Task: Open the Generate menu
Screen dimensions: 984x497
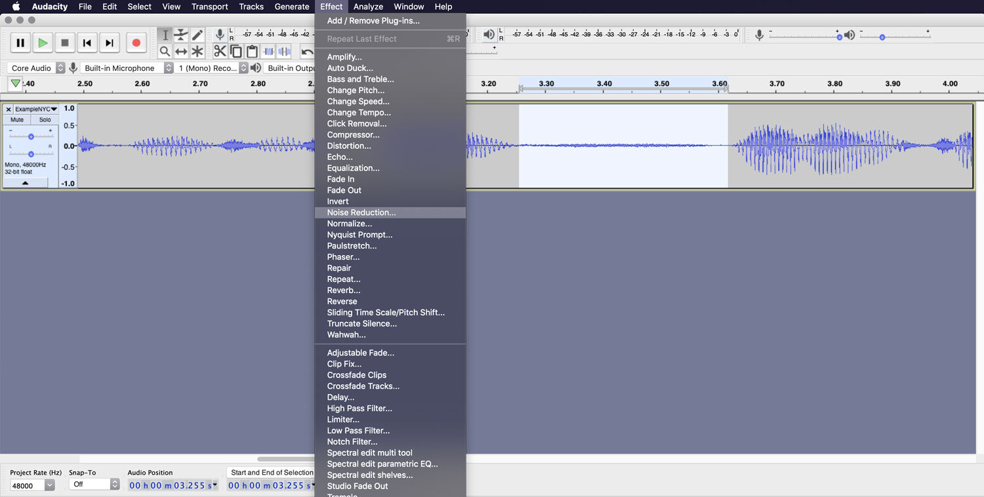Action: pos(292,7)
